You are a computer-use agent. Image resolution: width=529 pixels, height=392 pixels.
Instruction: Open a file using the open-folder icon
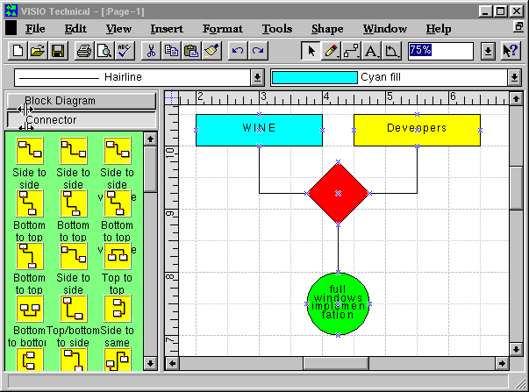tap(38, 51)
